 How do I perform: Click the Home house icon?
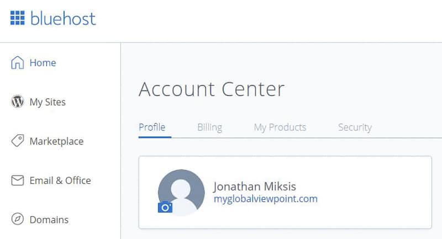(18, 62)
